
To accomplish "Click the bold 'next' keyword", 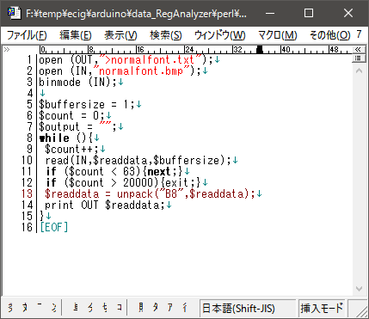I will (159, 172).
